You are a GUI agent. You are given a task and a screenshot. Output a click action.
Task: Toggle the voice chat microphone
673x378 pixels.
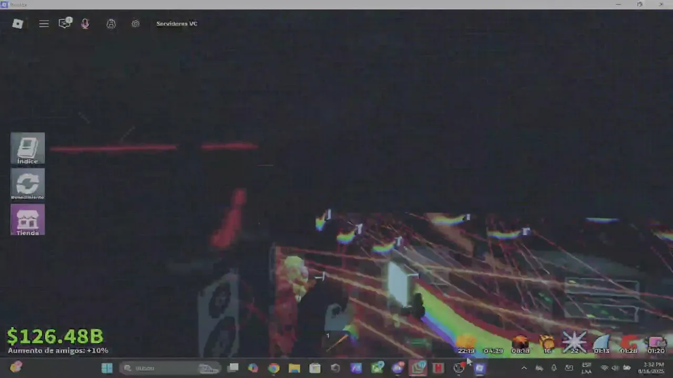click(85, 24)
